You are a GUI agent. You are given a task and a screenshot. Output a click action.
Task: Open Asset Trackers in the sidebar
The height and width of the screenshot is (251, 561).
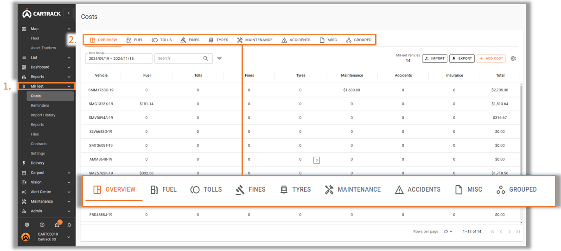43,48
